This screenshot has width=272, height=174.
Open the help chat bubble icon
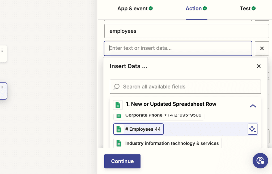click(x=260, y=161)
